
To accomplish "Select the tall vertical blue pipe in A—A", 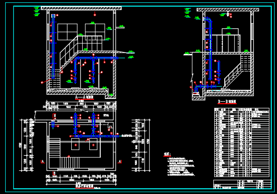I will click(x=53, y=47).
